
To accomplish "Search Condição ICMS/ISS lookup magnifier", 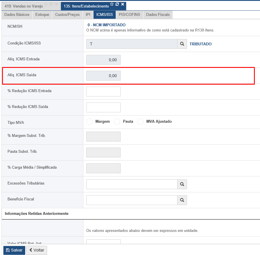I will (x=182, y=44).
